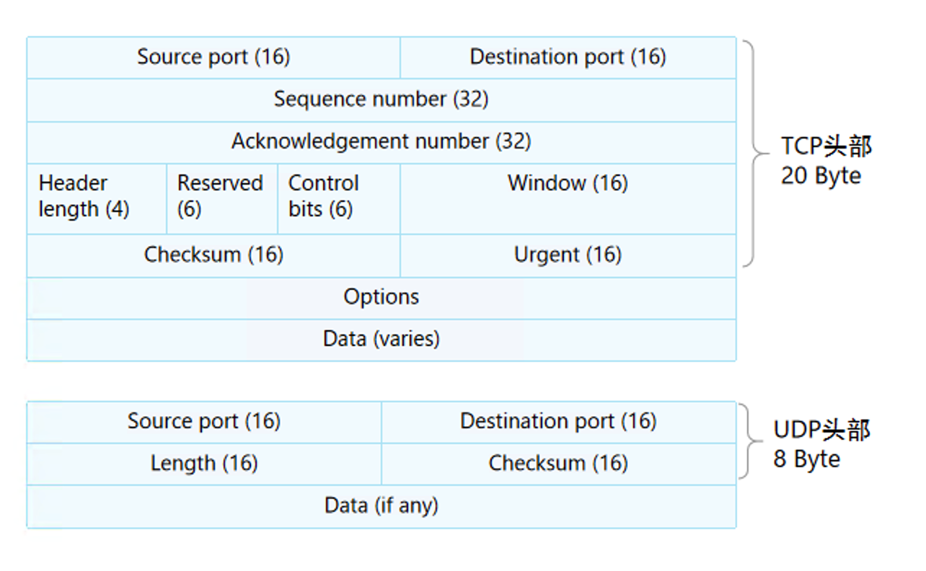
Task: Click the Data (if any) row
Action: coord(381,506)
